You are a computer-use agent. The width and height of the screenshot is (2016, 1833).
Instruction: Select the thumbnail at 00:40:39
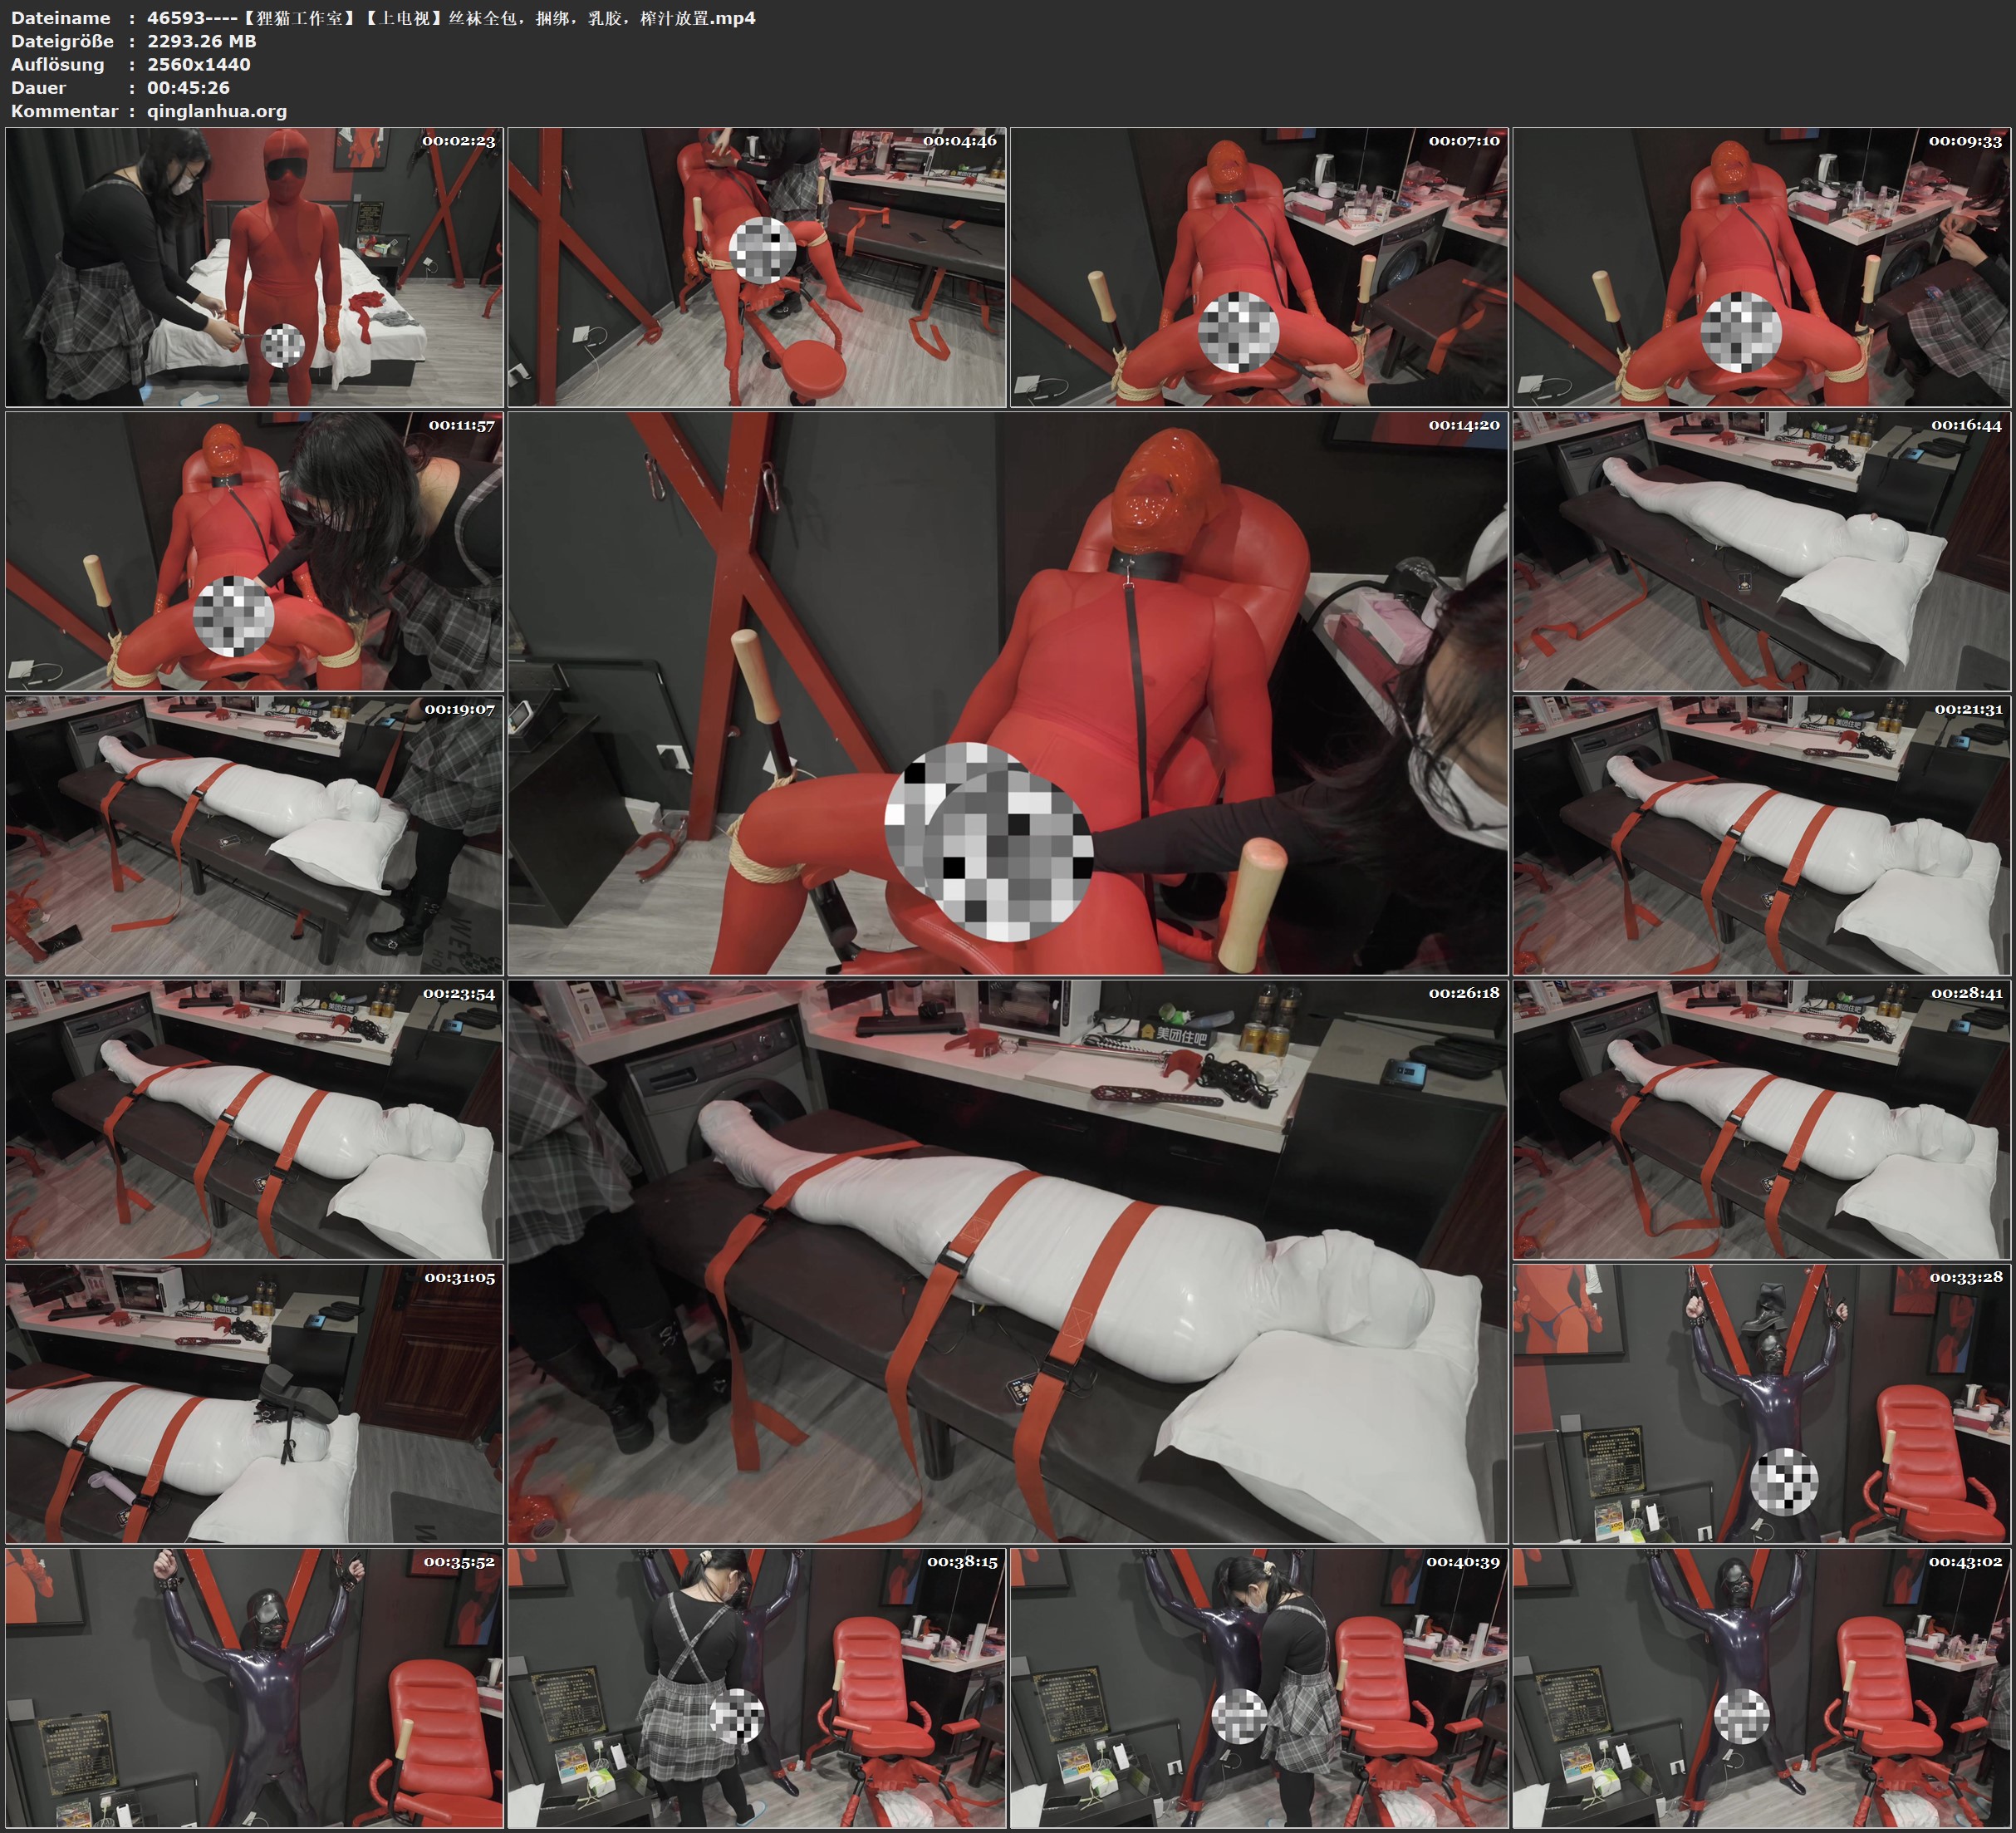pyautogui.click(x=1259, y=1688)
